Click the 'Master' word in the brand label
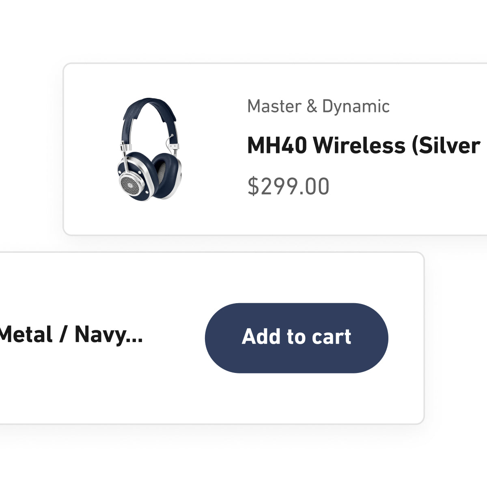 click(274, 106)
